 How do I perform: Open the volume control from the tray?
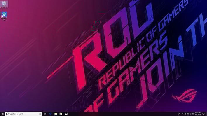pos(193,114)
